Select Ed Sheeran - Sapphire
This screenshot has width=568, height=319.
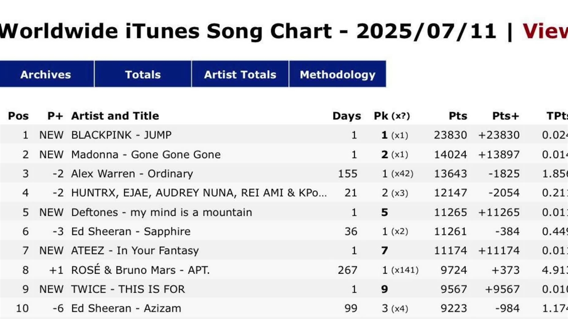click(x=130, y=231)
